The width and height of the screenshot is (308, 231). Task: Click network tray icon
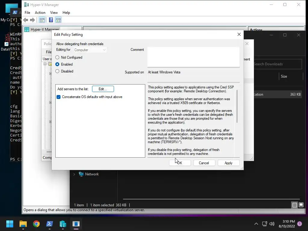264,224
